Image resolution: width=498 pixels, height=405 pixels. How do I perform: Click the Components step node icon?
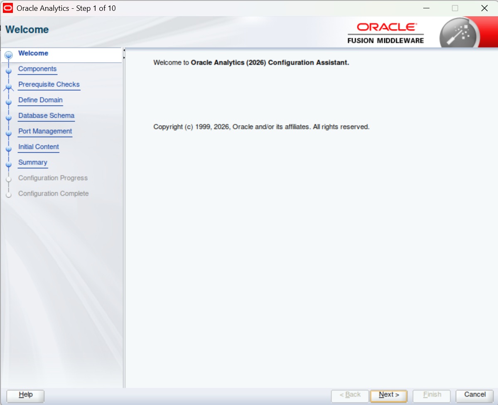tap(9, 71)
